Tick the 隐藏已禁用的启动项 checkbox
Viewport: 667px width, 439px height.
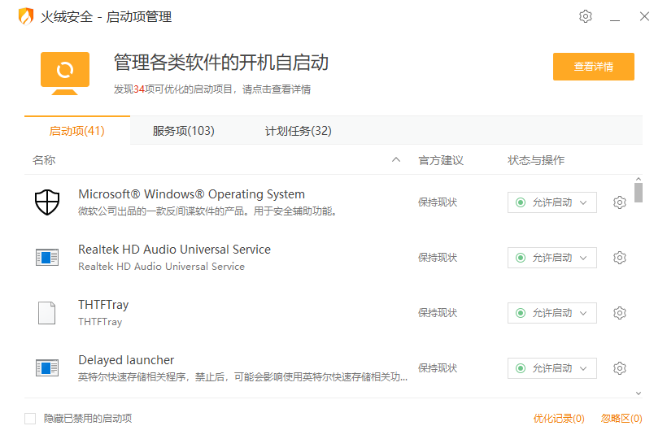coord(30,419)
